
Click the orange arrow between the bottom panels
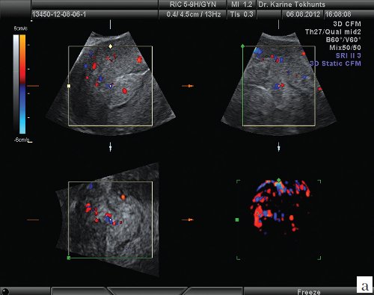(x=188, y=220)
